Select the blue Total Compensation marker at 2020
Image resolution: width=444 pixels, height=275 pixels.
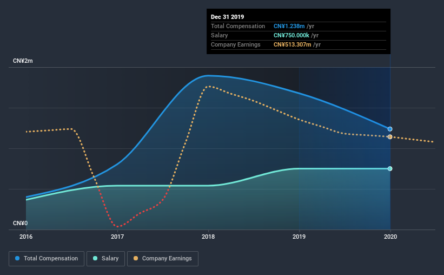pyautogui.click(x=390, y=129)
